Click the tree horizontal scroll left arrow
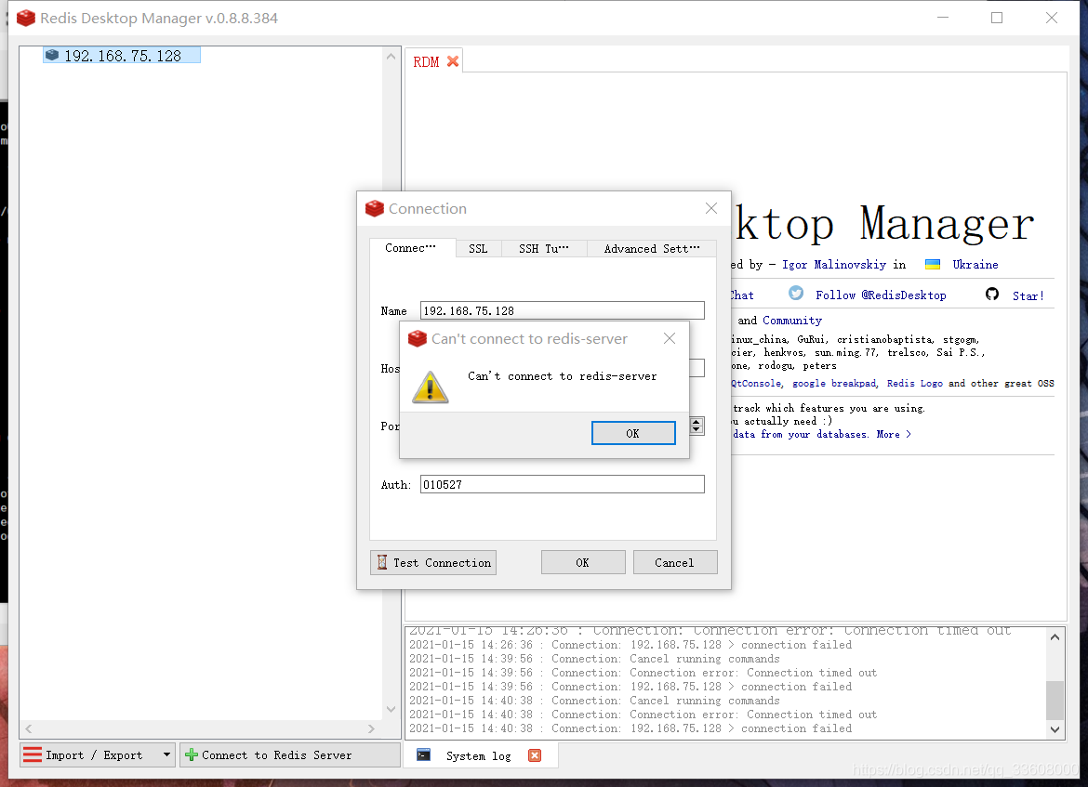This screenshot has height=787, width=1088. (x=29, y=728)
